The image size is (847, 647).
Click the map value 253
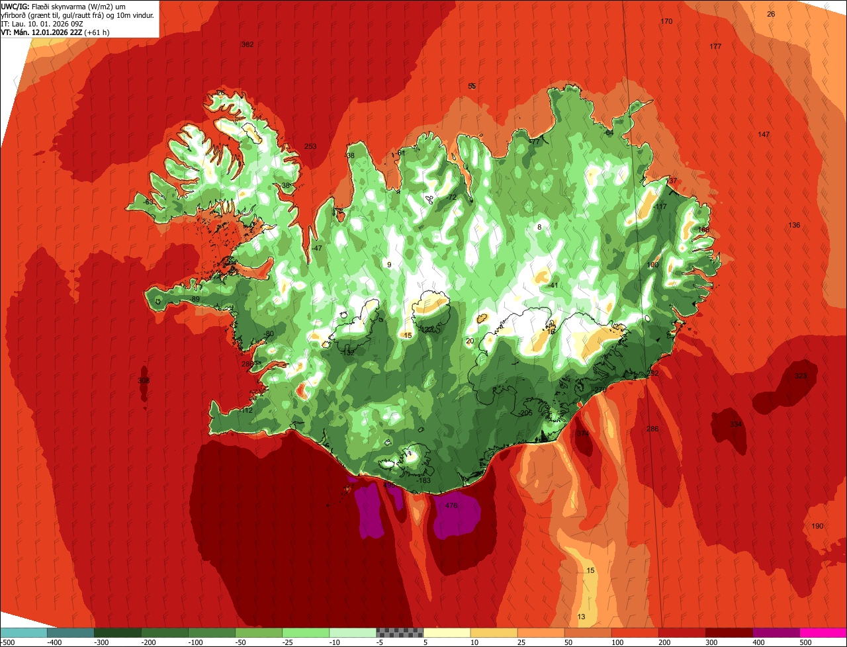pos(310,147)
